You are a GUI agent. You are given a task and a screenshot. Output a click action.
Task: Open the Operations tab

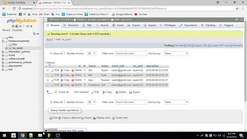point(188,25)
